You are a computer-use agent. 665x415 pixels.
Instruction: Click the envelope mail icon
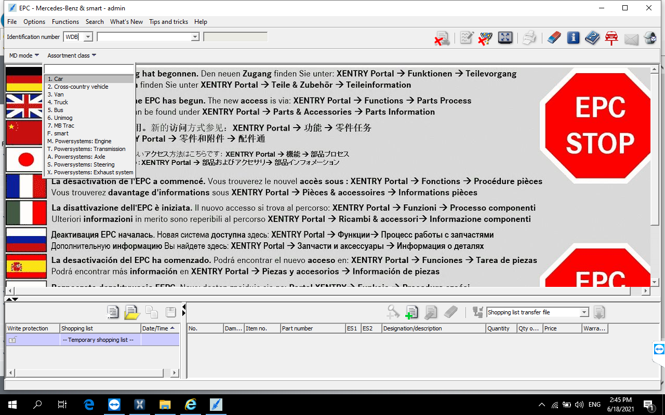click(x=631, y=39)
